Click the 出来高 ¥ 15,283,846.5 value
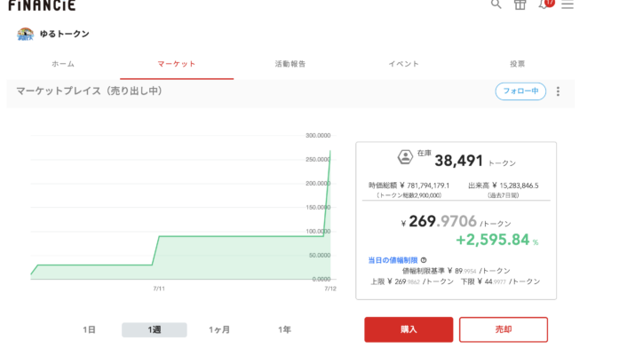Image resolution: width=635 pixels, height=364 pixels. pyautogui.click(x=504, y=186)
